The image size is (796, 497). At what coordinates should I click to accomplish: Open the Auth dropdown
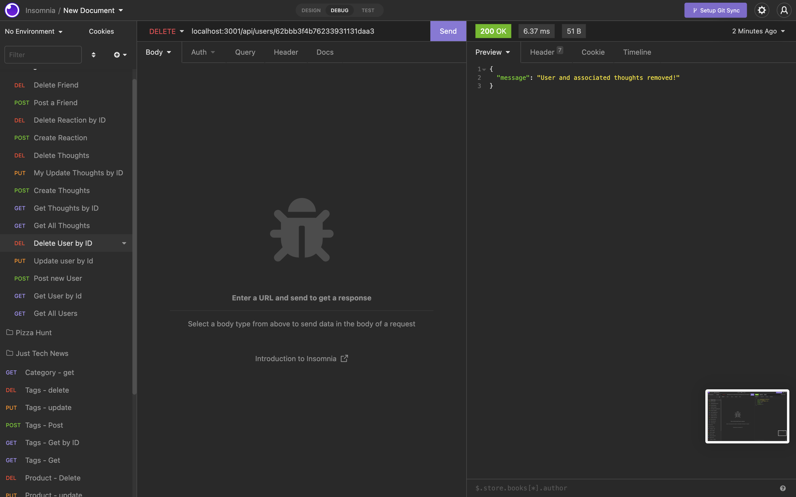pyautogui.click(x=203, y=52)
